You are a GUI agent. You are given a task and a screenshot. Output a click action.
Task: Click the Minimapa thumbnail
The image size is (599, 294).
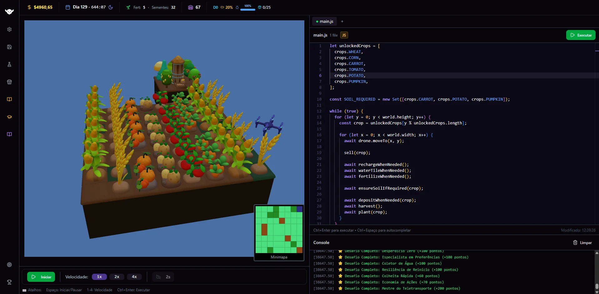[x=279, y=230]
